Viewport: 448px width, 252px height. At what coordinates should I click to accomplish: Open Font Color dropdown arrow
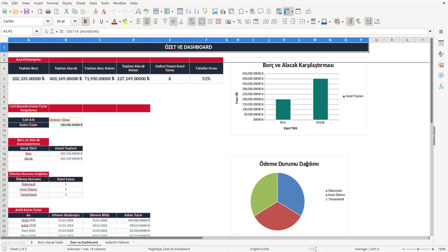point(119,22)
